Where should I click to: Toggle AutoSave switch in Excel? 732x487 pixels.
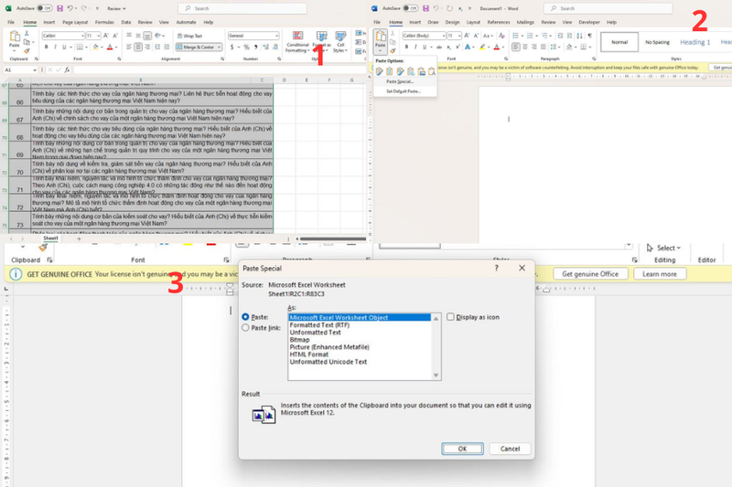[44, 8]
